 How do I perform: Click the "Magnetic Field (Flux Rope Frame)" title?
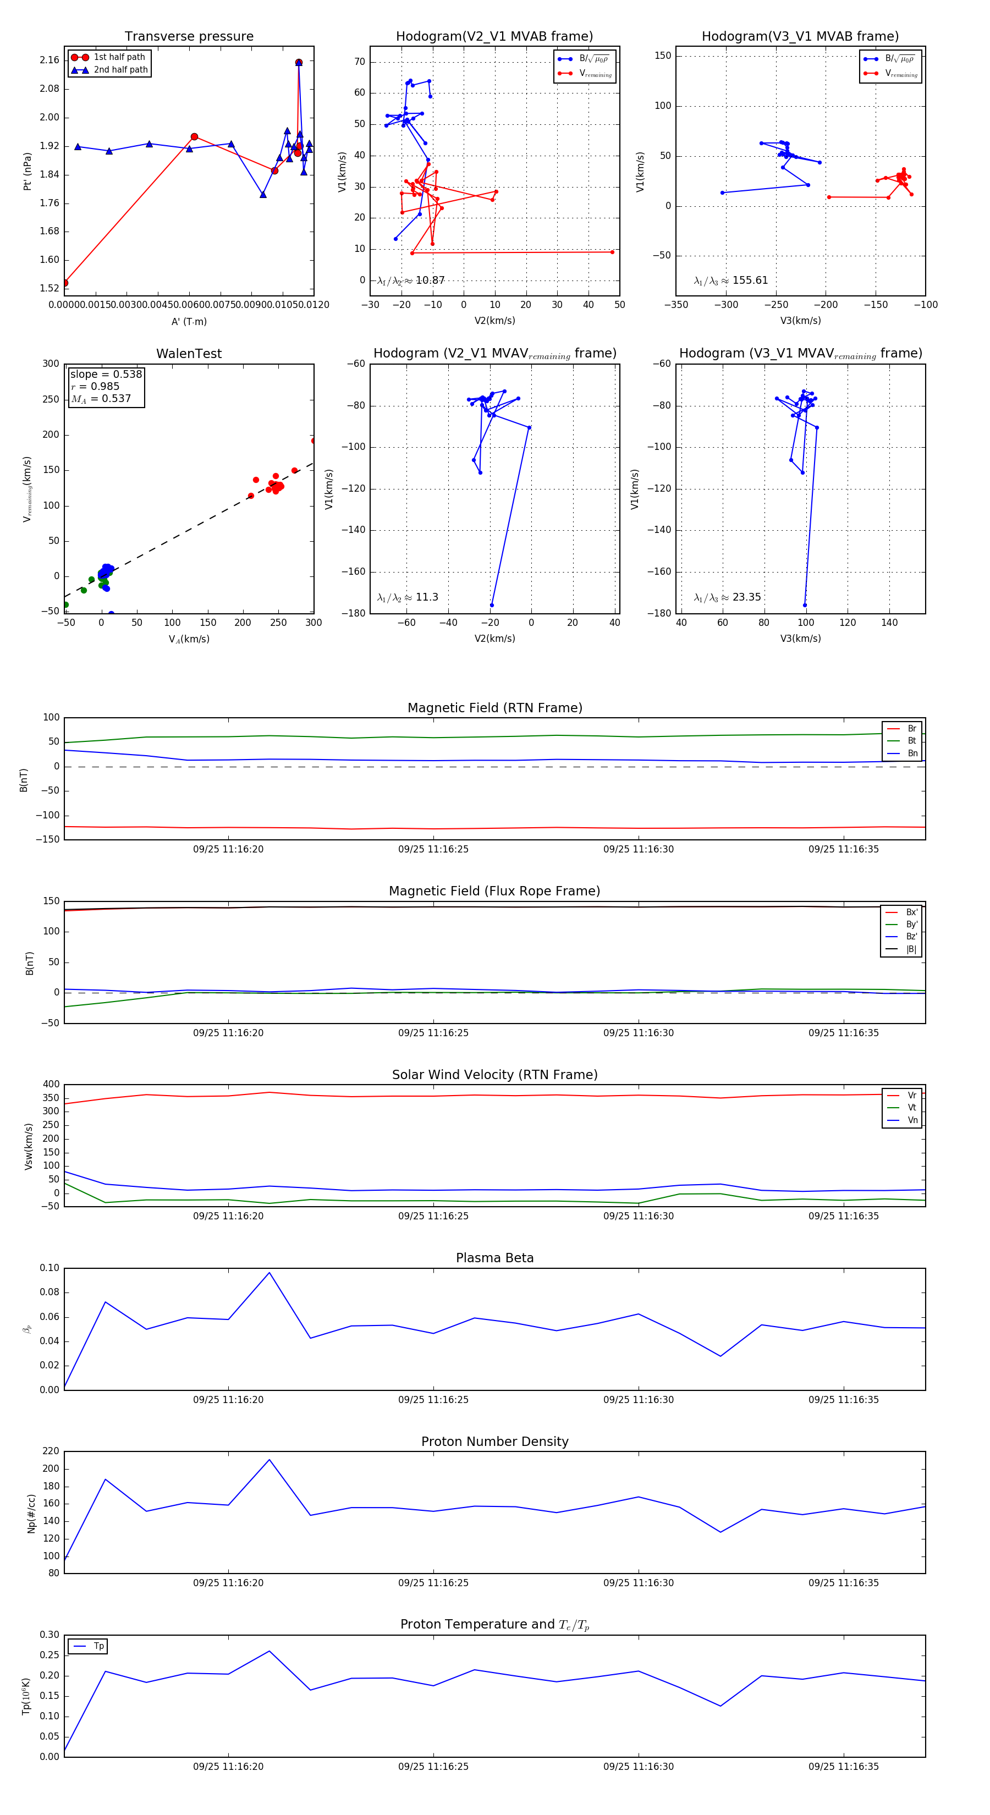(x=494, y=892)
